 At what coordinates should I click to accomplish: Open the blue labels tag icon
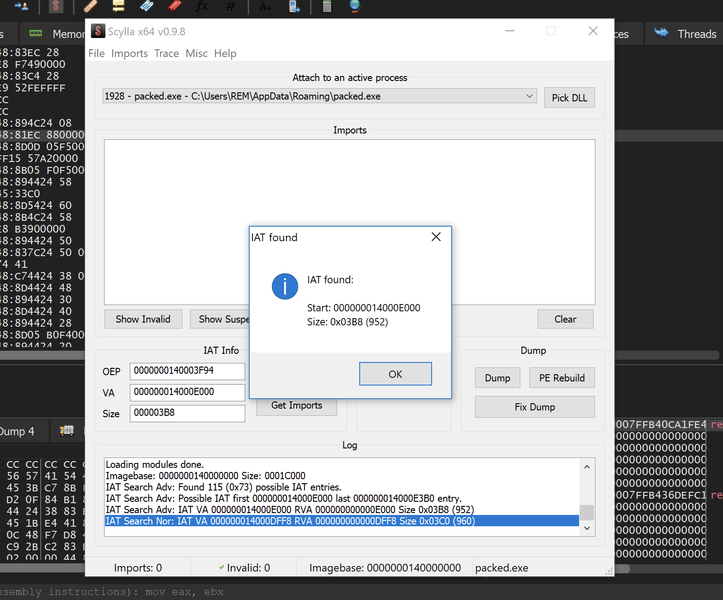point(147,6)
